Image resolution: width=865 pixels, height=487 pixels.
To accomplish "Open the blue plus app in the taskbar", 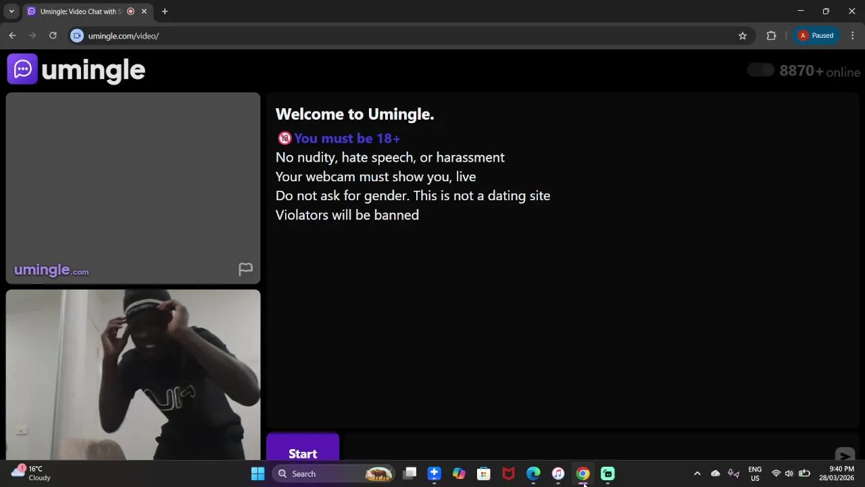I will pyautogui.click(x=434, y=473).
